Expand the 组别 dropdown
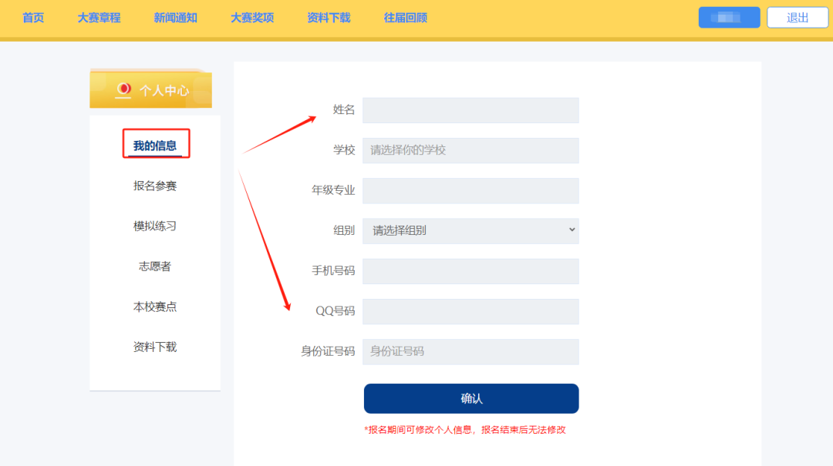Image resolution: width=833 pixels, height=466 pixels. click(470, 230)
